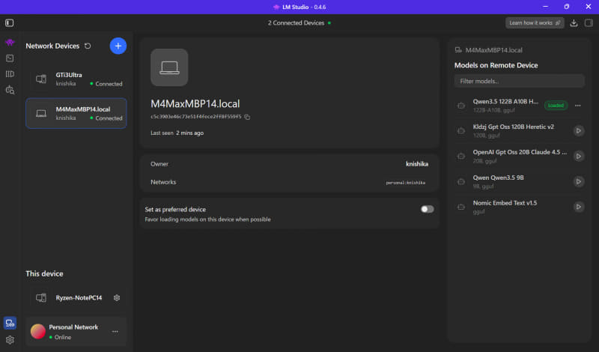Open the Chat tab in the sidebar
The width and height of the screenshot is (599, 352).
pos(10,42)
